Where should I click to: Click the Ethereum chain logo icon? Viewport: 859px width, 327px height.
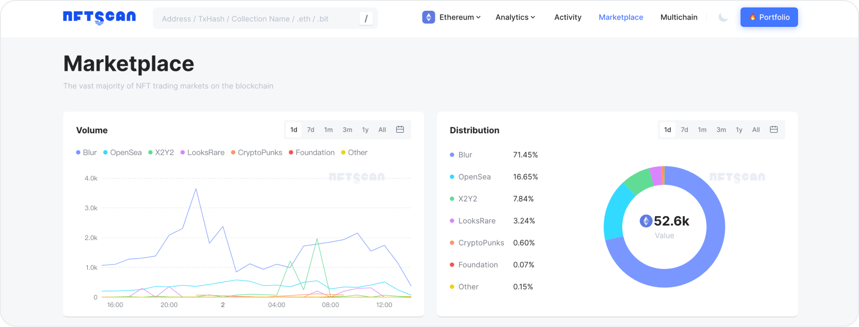(429, 18)
